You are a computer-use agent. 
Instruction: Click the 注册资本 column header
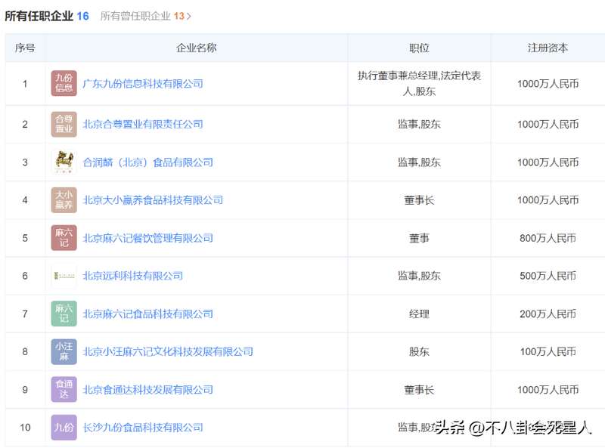(x=548, y=48)
